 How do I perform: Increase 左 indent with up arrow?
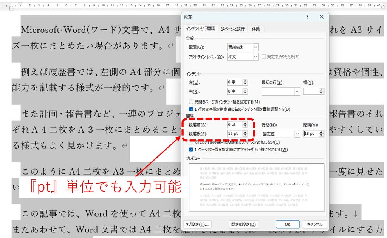(x=245, y=80)
